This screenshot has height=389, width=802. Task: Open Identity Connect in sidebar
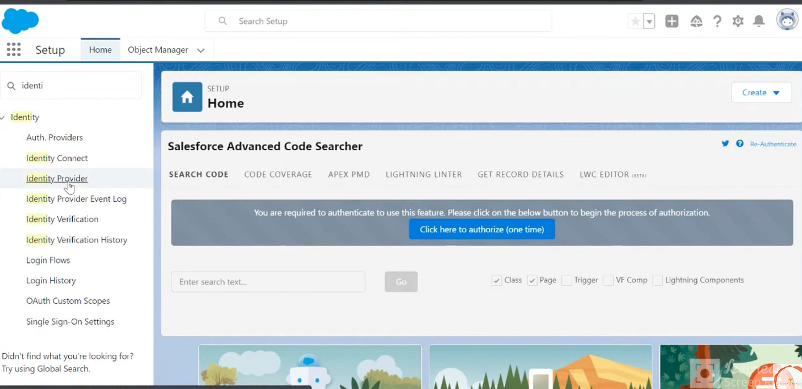pyautogui.click(x=57, y=158)
